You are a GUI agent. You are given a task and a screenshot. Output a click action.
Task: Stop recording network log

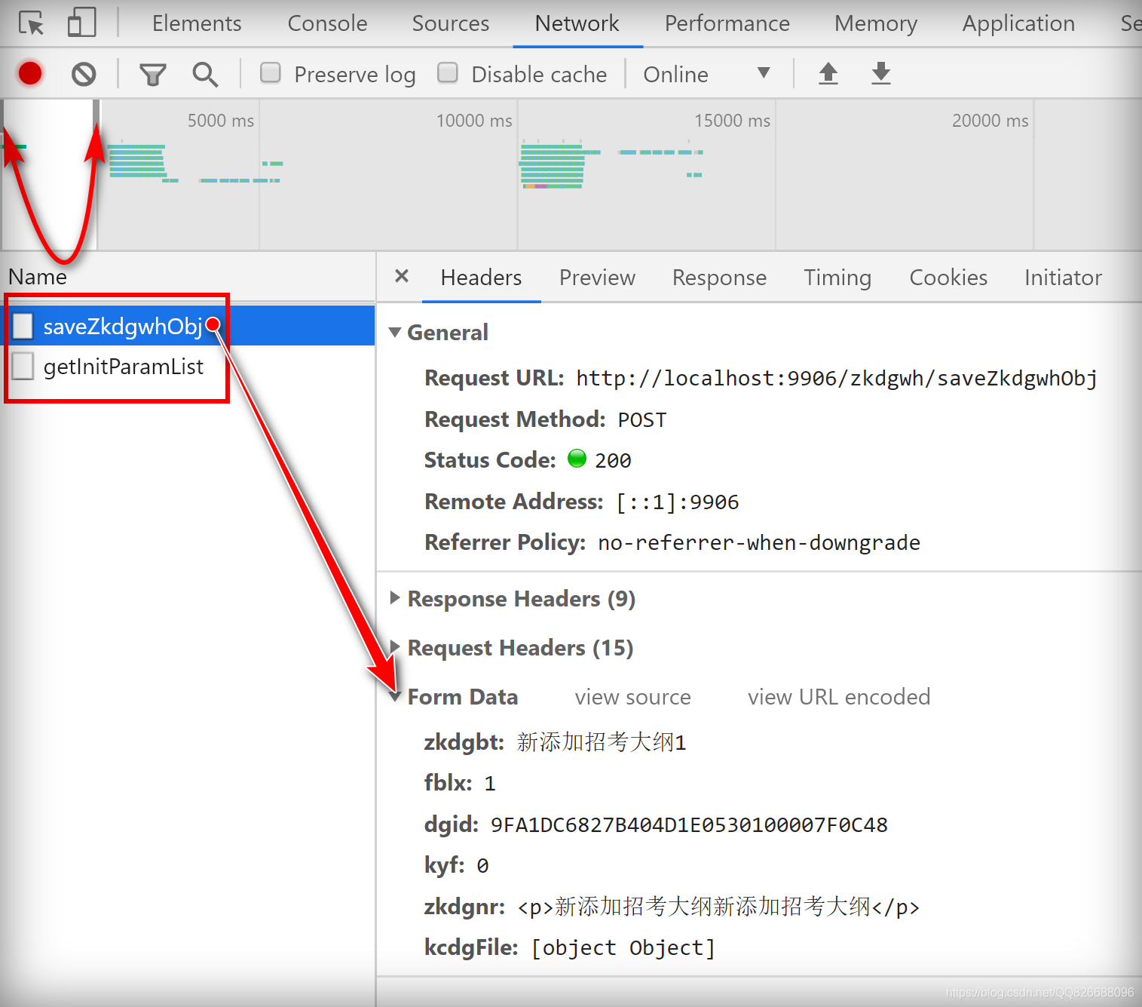pyautogui.click(x=30, y=74)
